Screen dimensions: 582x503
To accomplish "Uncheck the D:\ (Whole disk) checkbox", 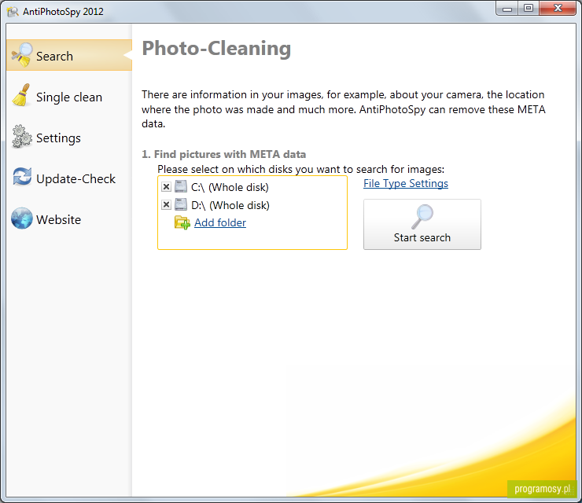I will pyautogui.click(x=166, y=204).
